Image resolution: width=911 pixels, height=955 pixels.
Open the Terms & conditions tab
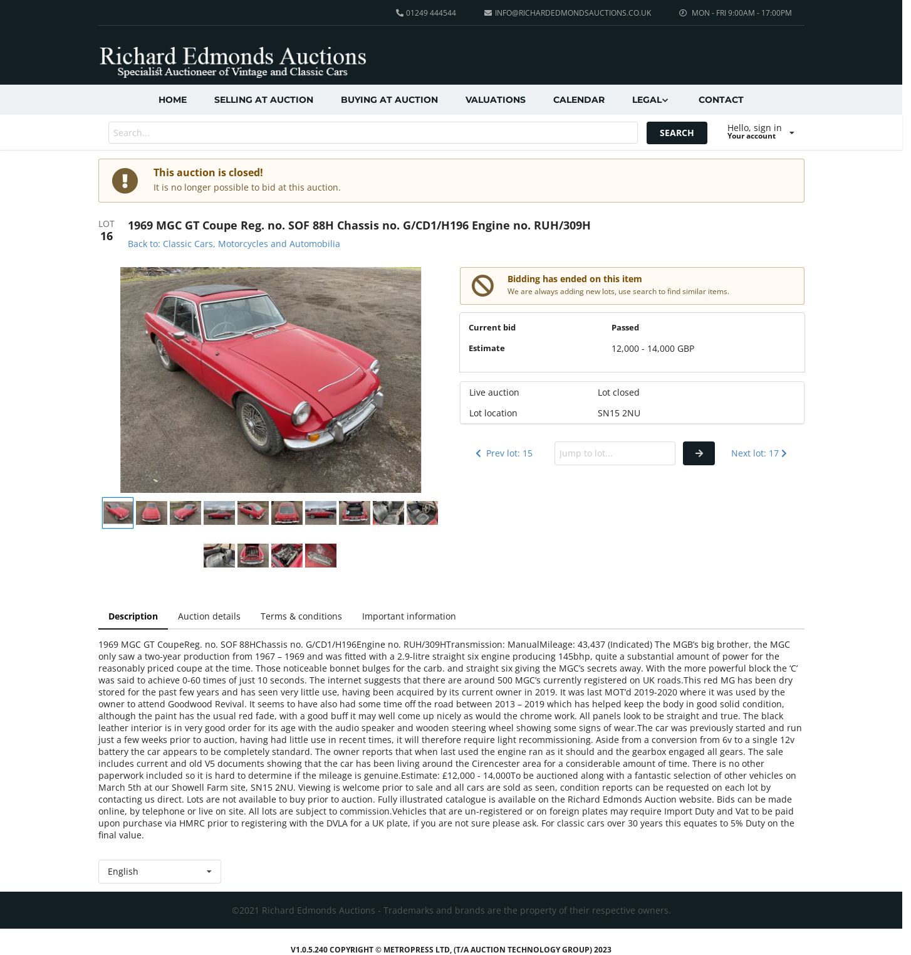point(301,616)
